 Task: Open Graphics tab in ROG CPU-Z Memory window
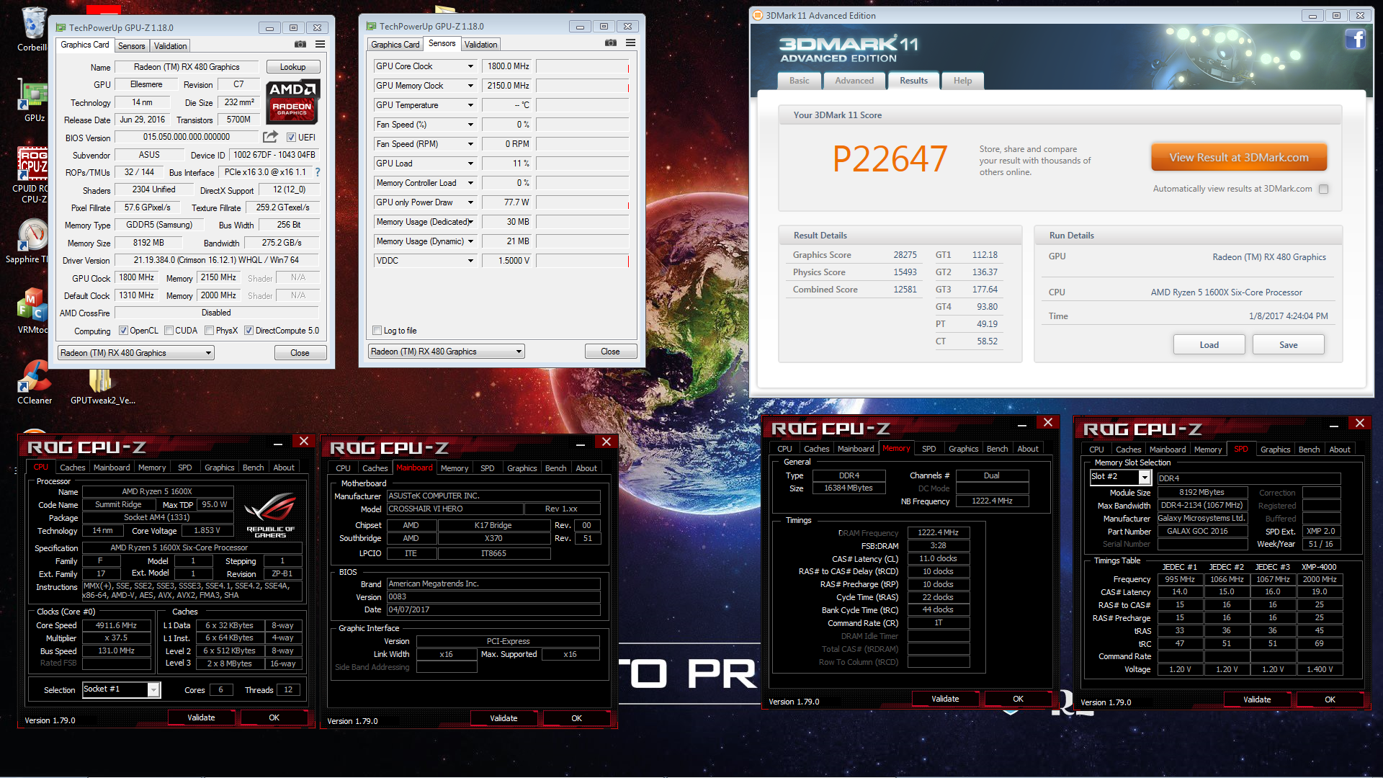point(963,449)
